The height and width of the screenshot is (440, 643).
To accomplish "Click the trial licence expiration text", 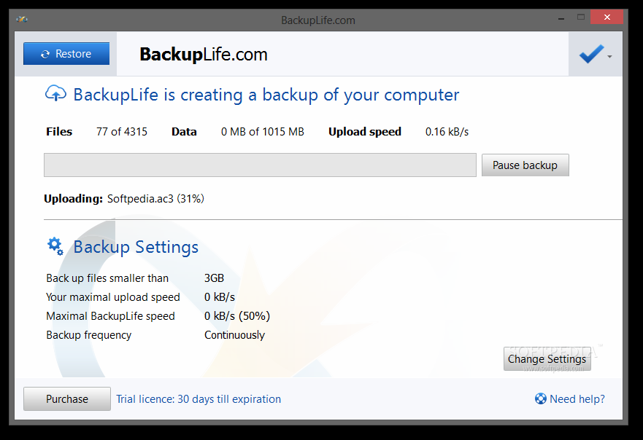I will pos(199,398).
